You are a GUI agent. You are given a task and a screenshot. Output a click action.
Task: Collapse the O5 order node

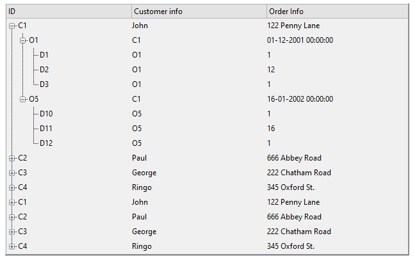point(23,99)
